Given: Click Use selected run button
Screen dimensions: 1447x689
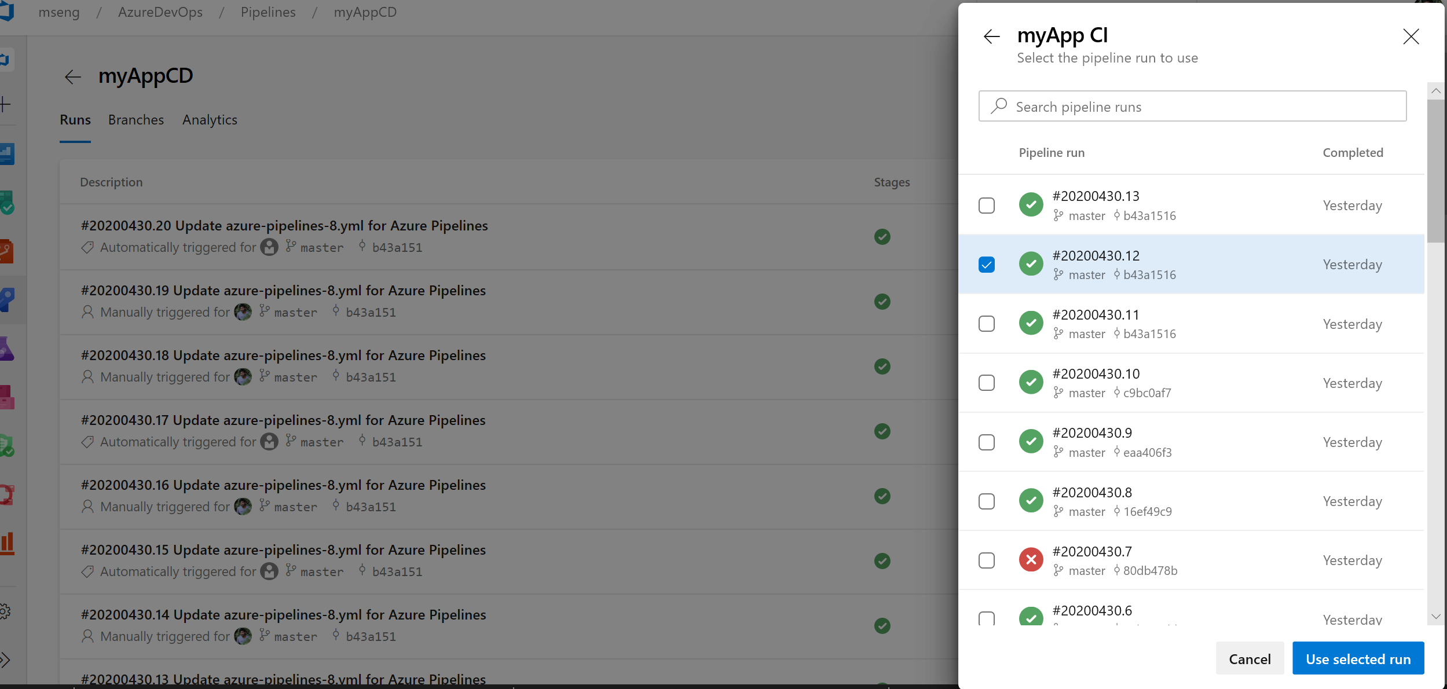Looking at the screenshot, I should pyautogui.click(x=1358, y=658).
